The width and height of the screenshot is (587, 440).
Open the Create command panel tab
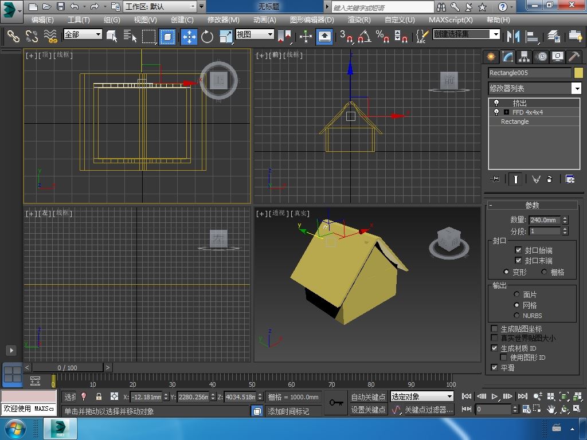491,57
